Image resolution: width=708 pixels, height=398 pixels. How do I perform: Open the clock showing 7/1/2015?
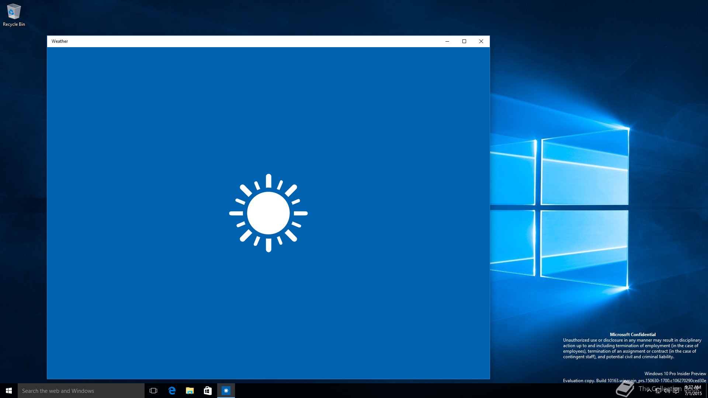(x=693, y=391)
